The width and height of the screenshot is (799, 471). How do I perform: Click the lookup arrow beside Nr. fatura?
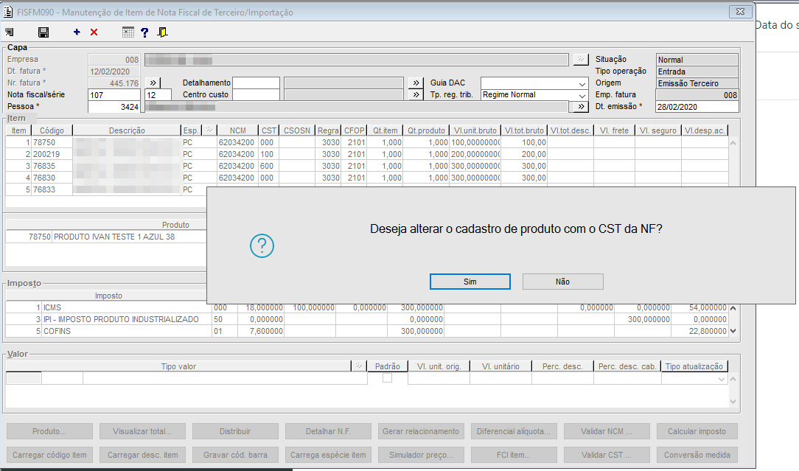click(153, 83)
